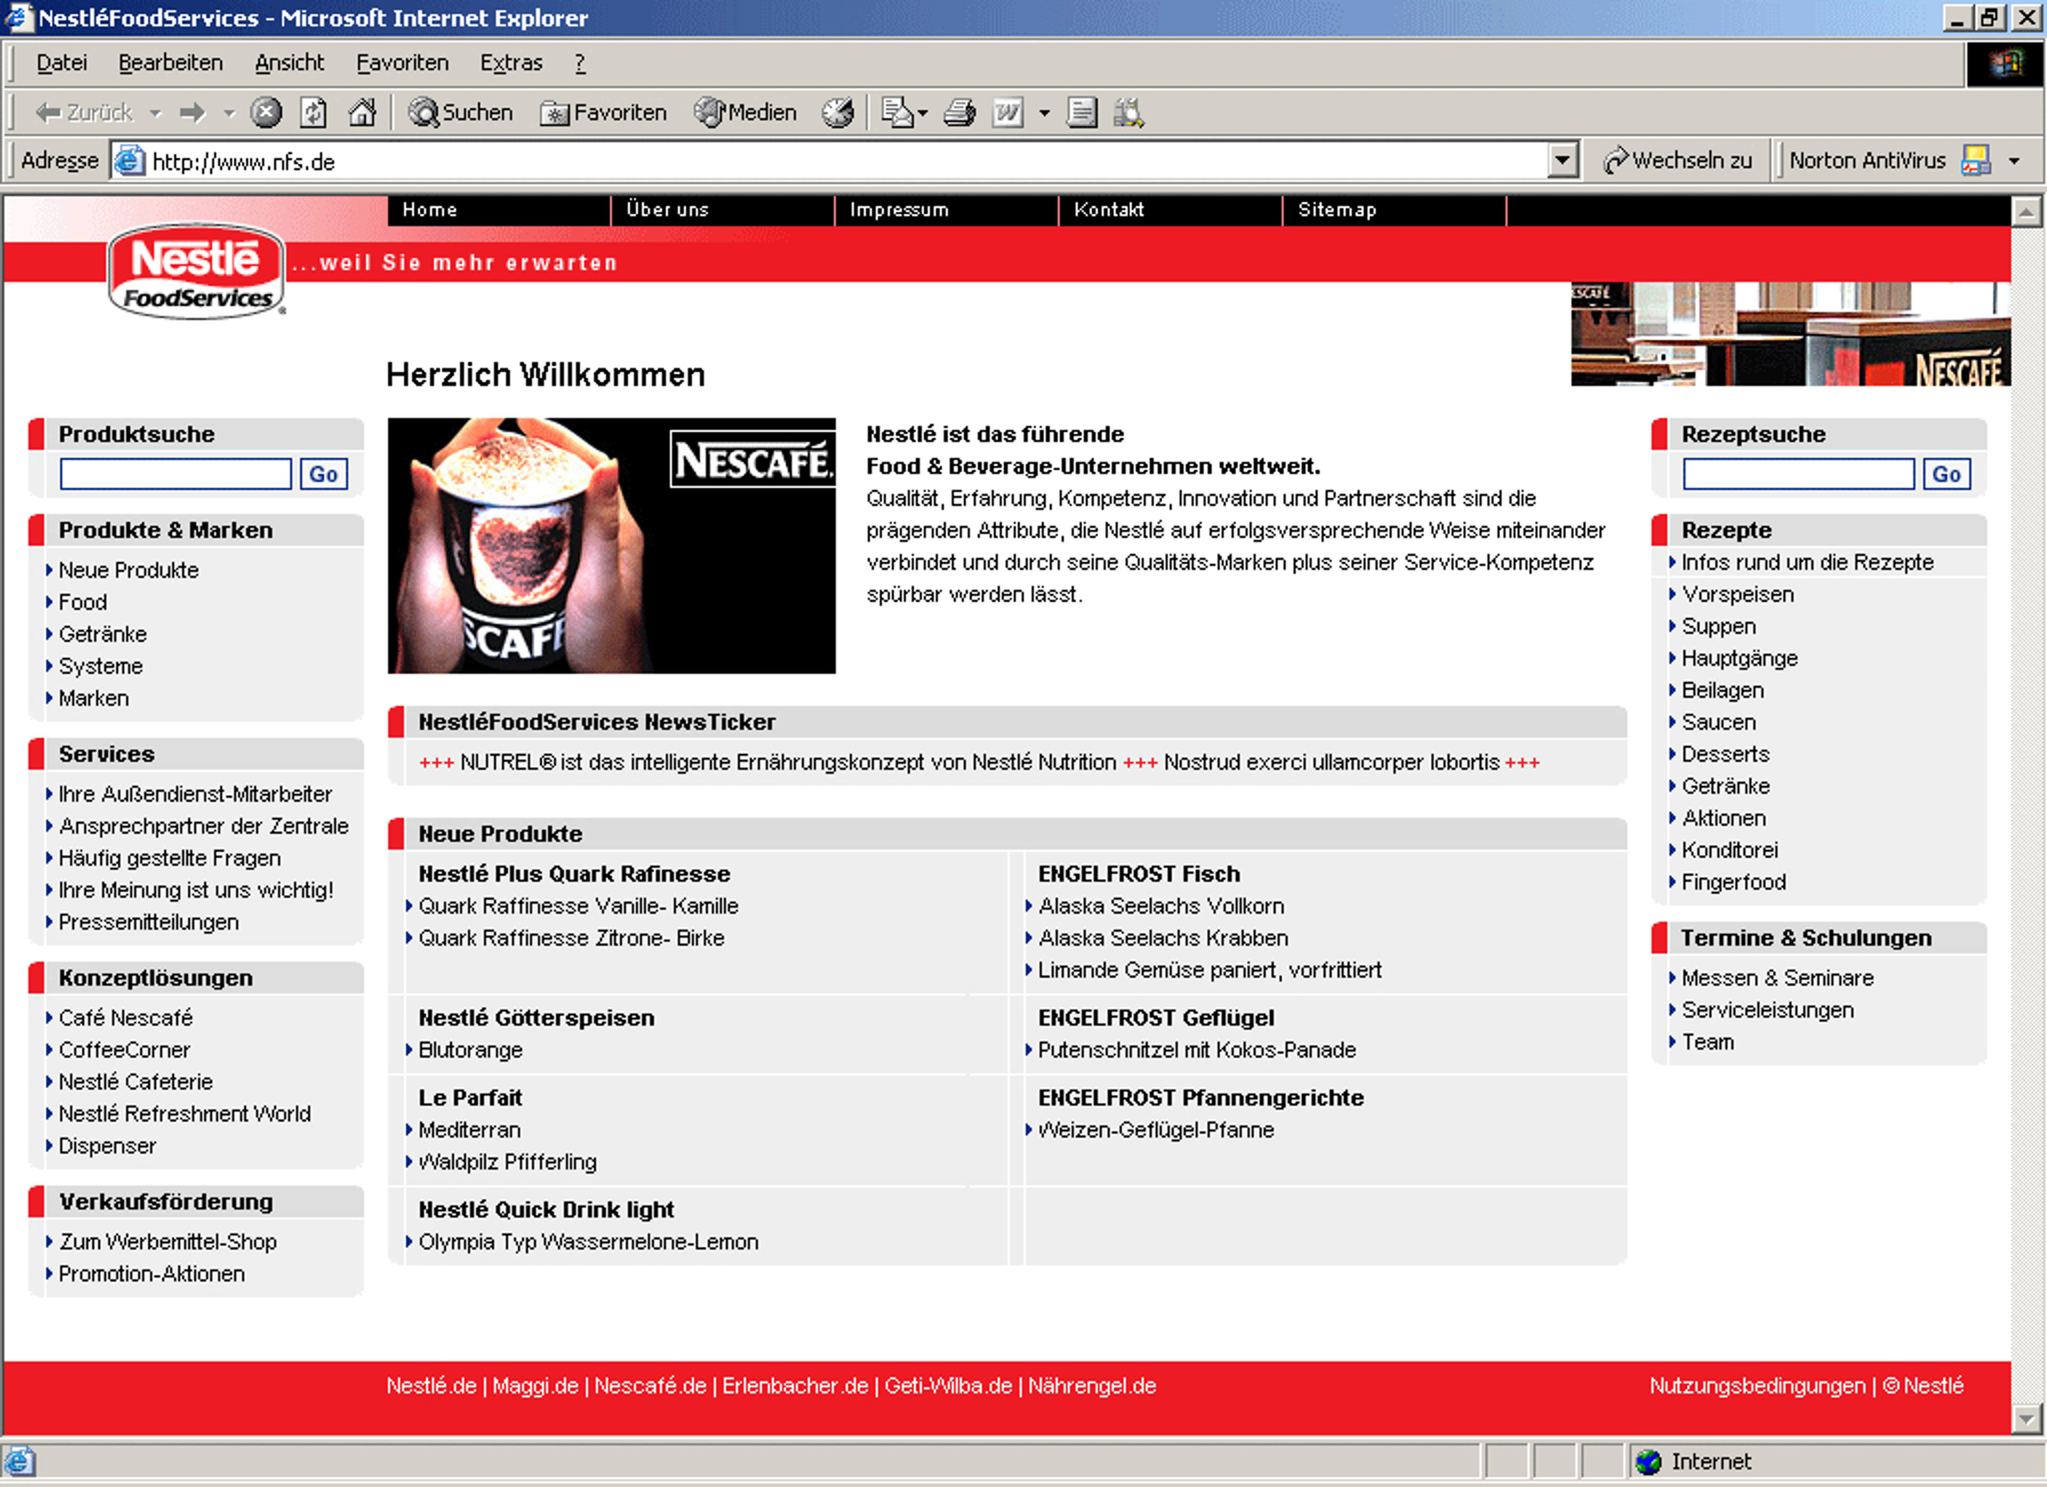Click the Internet zone globe icon
The width and height of the screenshot is (2047, 1487).
pos(1648,1462)
